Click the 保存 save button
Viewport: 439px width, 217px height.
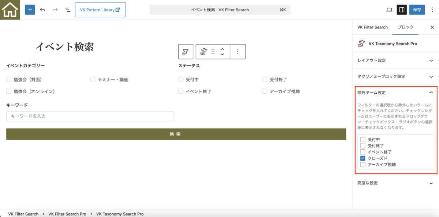click(417, 10)
